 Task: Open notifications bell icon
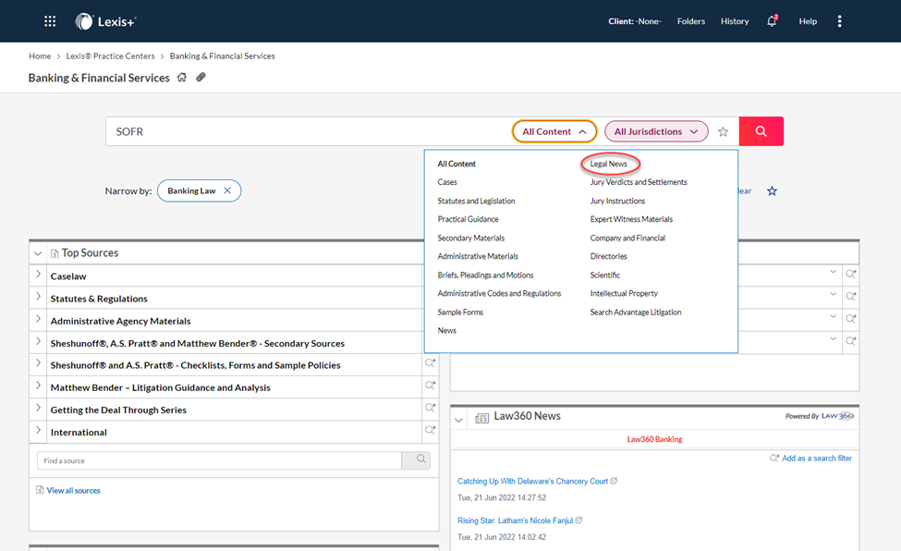pos(772,21)
